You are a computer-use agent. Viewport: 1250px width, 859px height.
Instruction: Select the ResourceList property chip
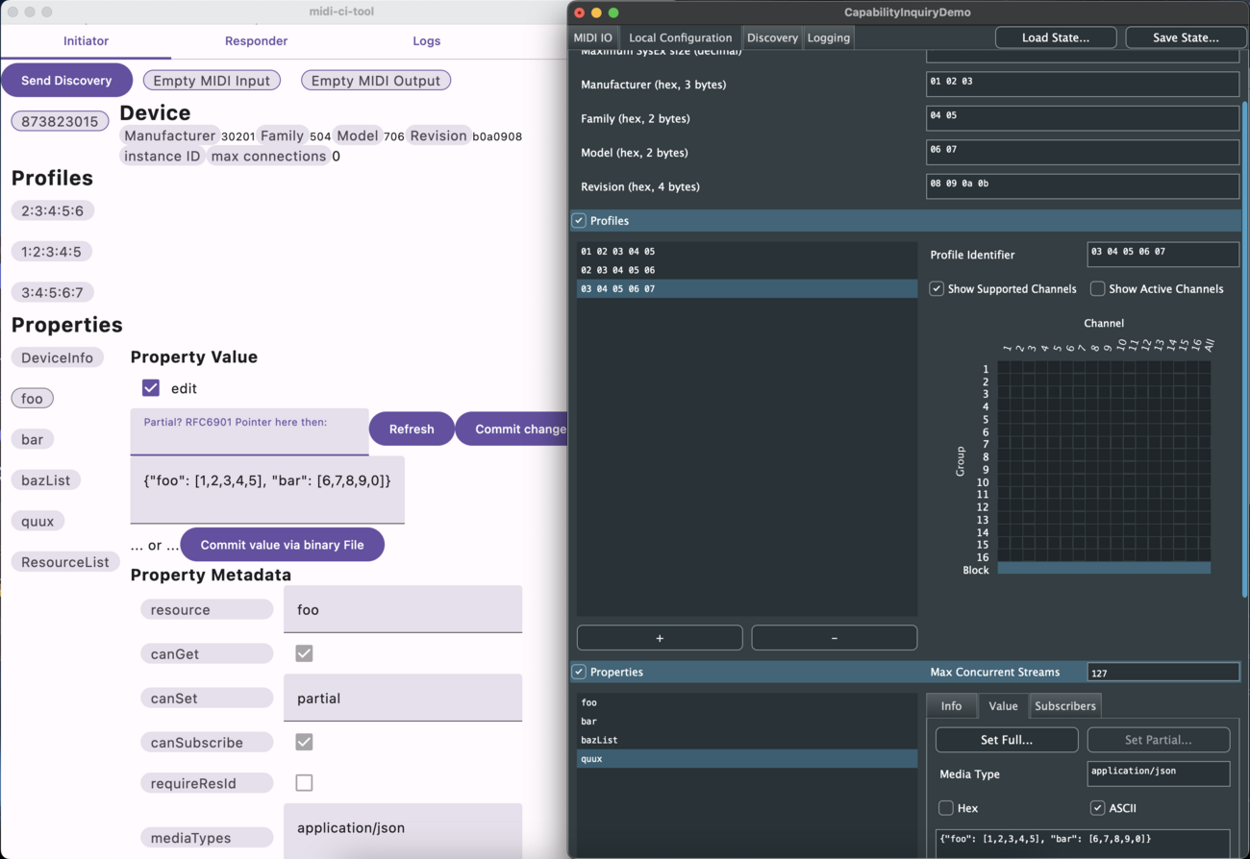(x=65, y=562)
